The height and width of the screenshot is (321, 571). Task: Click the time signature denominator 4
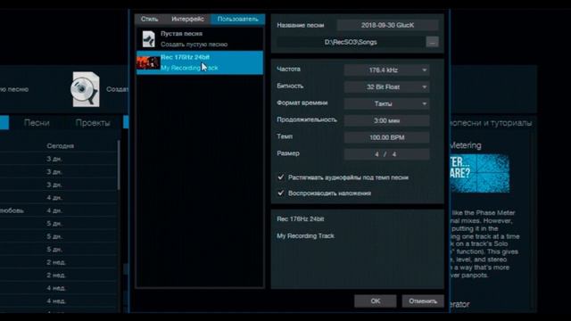(394, 154)
